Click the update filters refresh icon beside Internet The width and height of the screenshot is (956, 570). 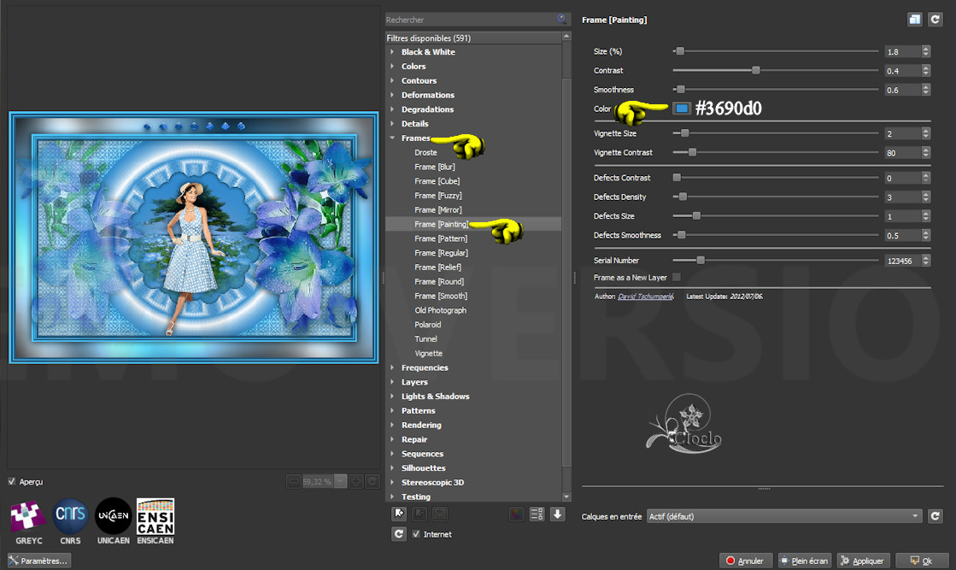pyautogui.click(x=398, y=534)
